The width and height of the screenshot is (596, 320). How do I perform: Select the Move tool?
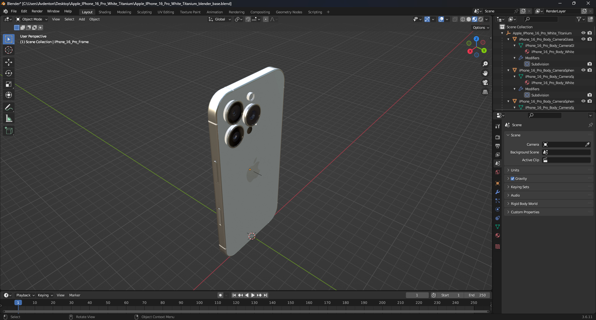point(9,62)
